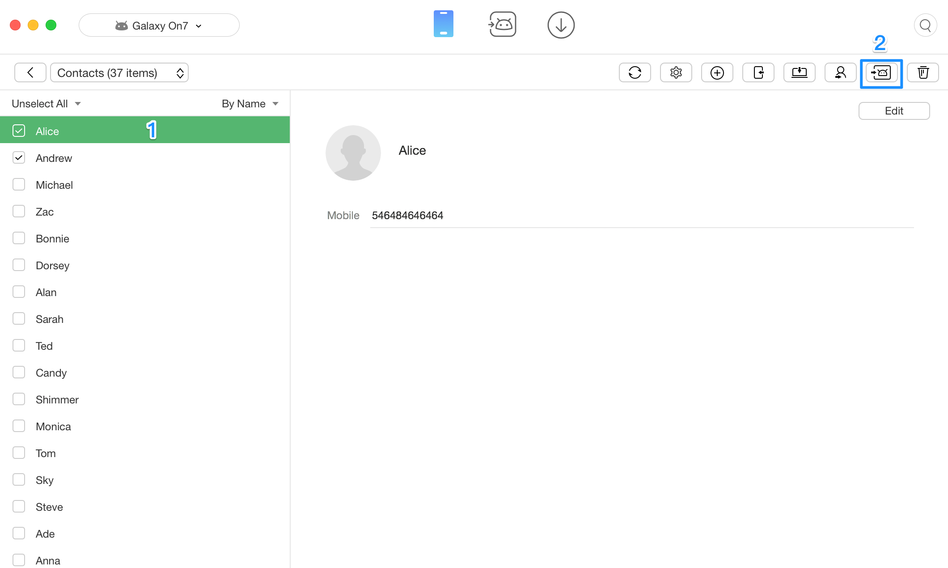Open the download circle icon in the top bar

coord(561,25)
